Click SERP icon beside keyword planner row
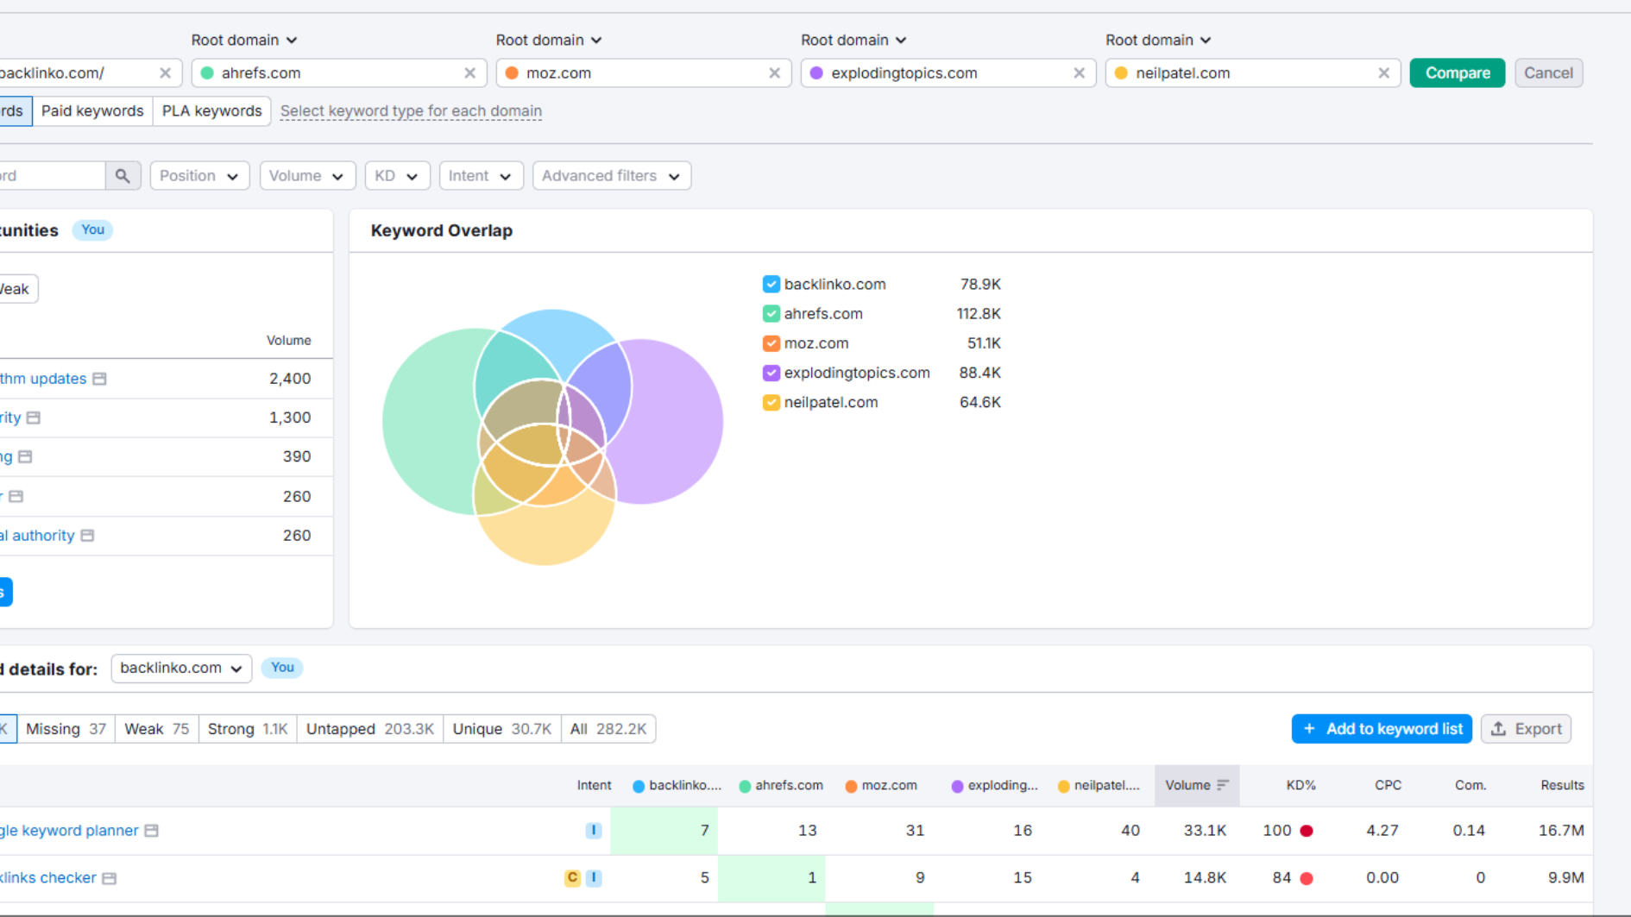1631x917 pixels. (152, 831)
